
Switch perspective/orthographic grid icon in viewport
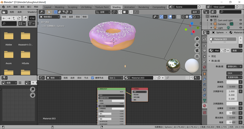pyautogui.click(x=197, y=56)
